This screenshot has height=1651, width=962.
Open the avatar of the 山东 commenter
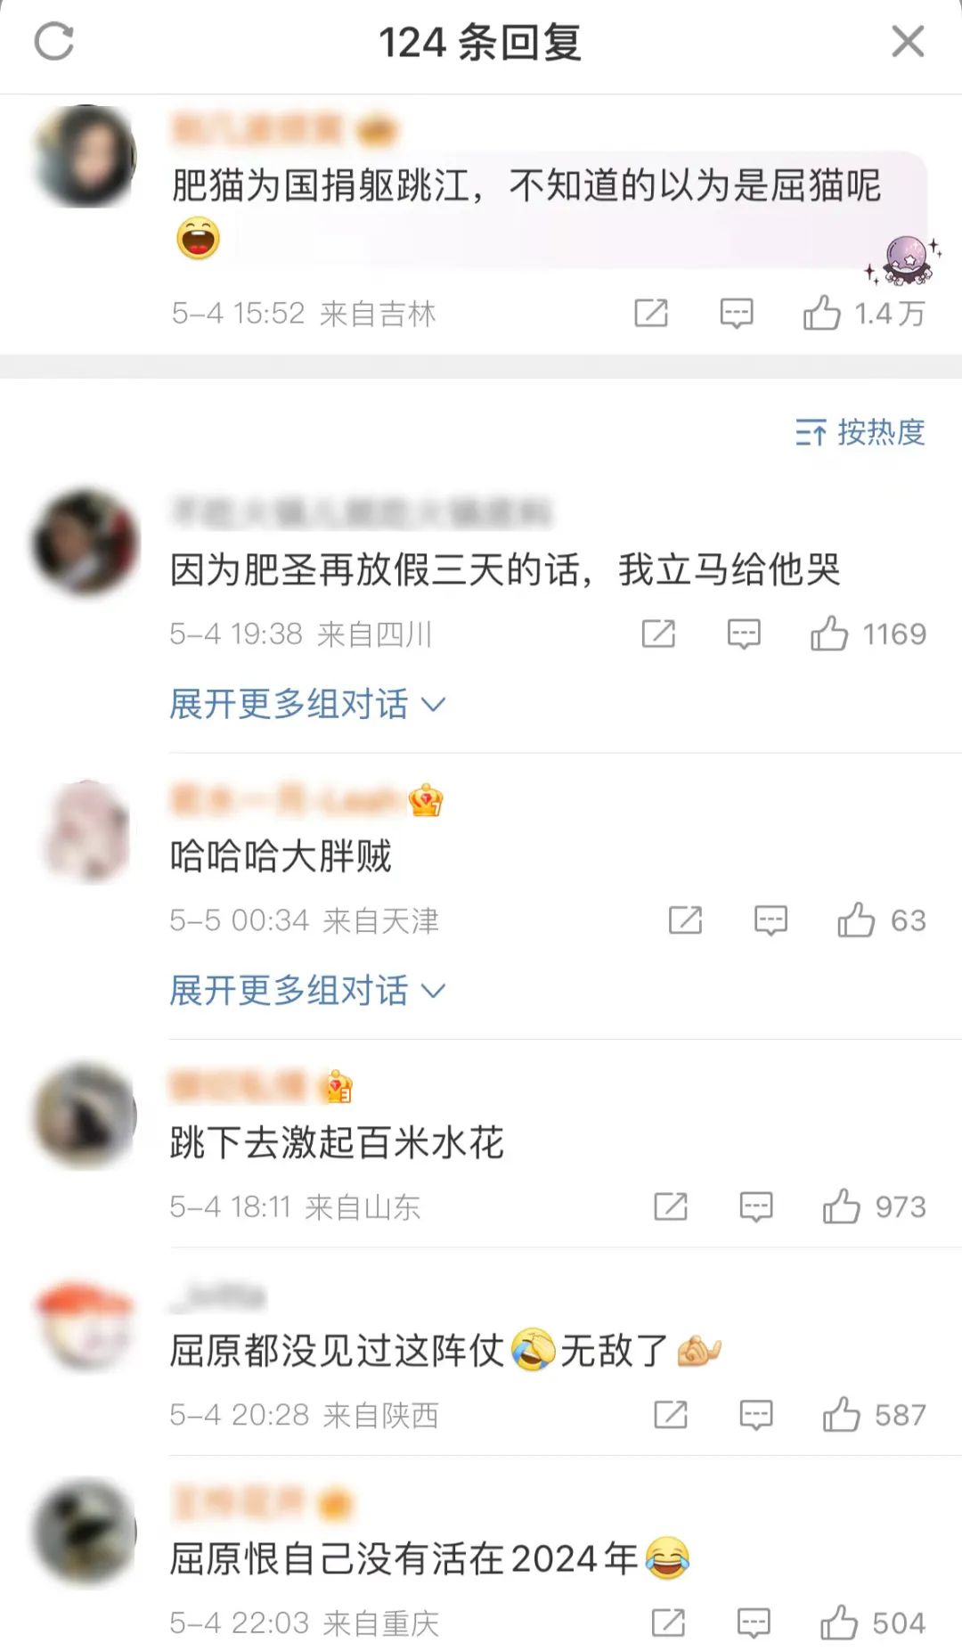pos(85,1115)
